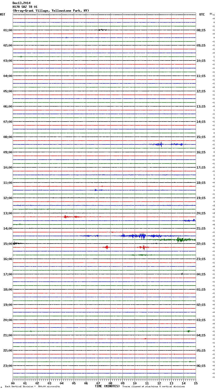216x390 pixels.
Task: Click the 09:15 UTC time label
Action: coord(201,46)
